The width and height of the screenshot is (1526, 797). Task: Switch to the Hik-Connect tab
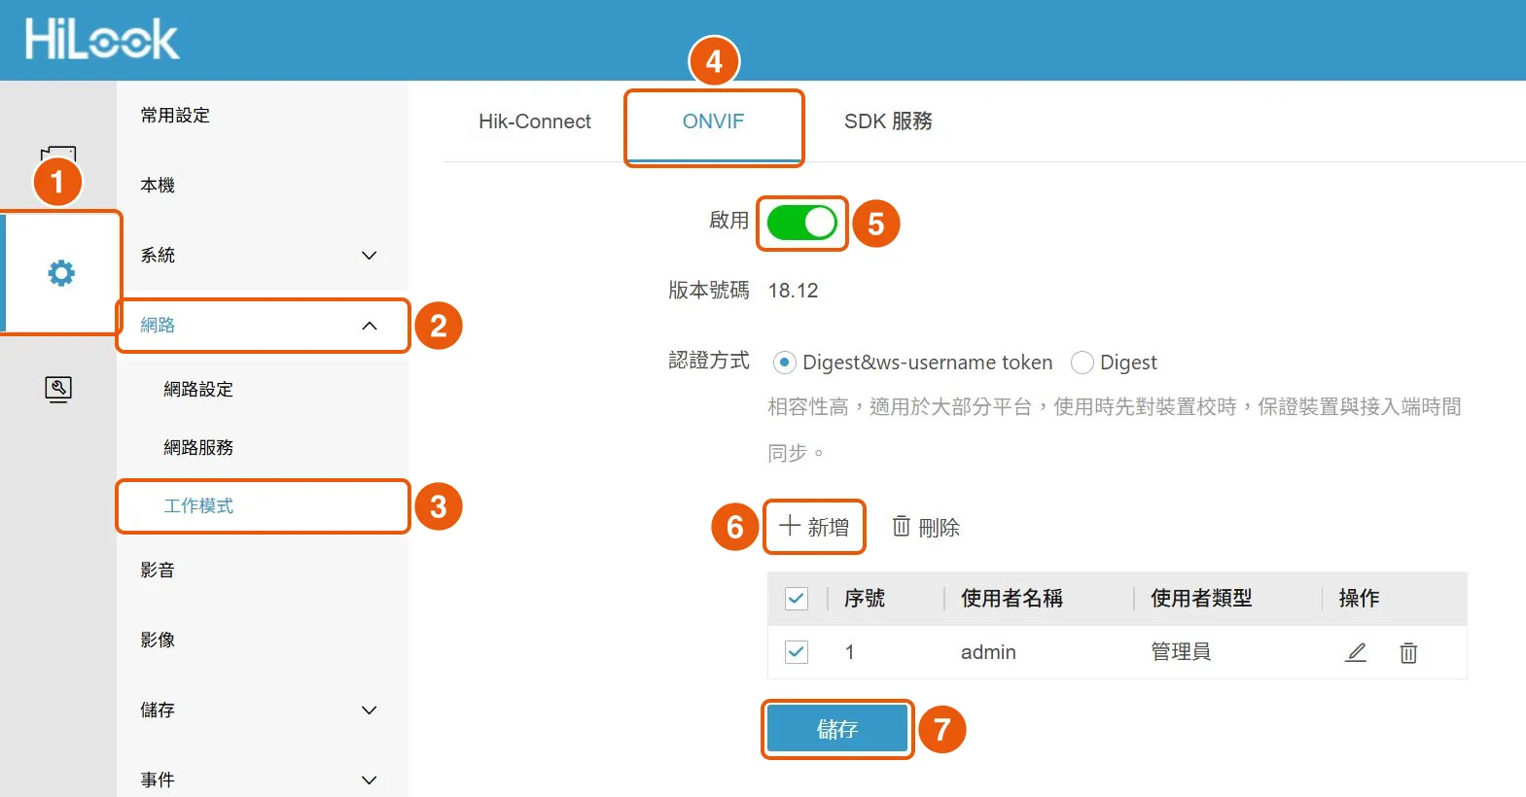click(x=535, y=121)
